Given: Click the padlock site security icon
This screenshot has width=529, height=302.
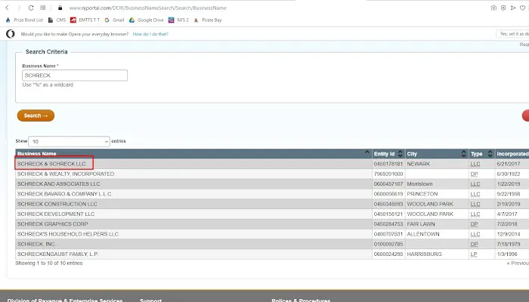Looking at the screenshot, I should pyautogui.click(x=60, y=8).
